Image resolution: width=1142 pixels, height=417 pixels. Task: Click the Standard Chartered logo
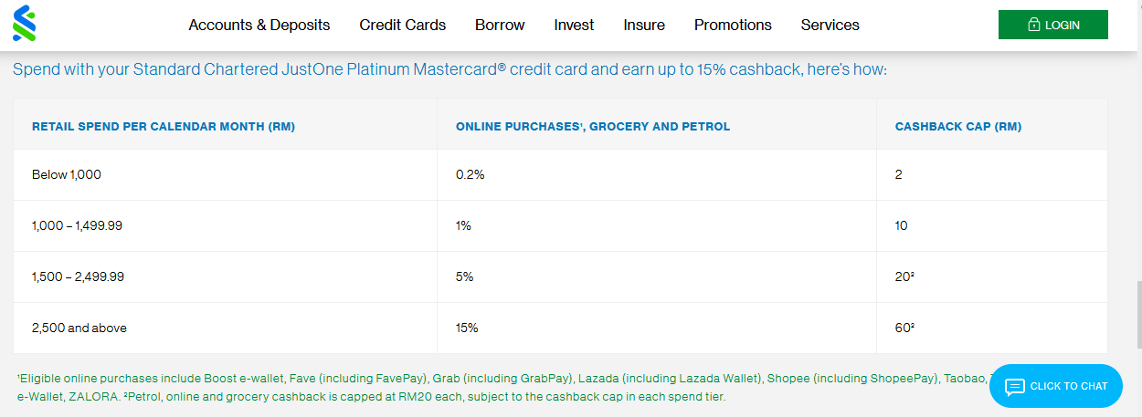pyautogui.click(x=24, y=24)
